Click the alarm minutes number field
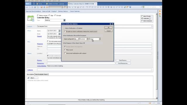 [76, 39]
